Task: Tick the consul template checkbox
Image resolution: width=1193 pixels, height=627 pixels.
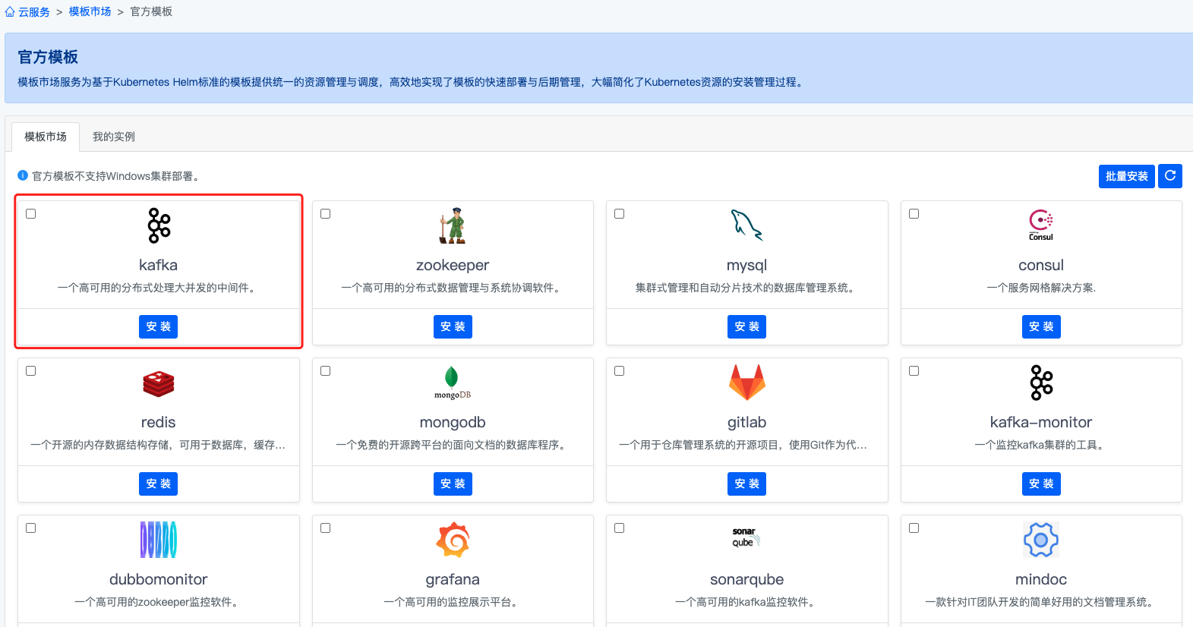Action: (914, 213)
